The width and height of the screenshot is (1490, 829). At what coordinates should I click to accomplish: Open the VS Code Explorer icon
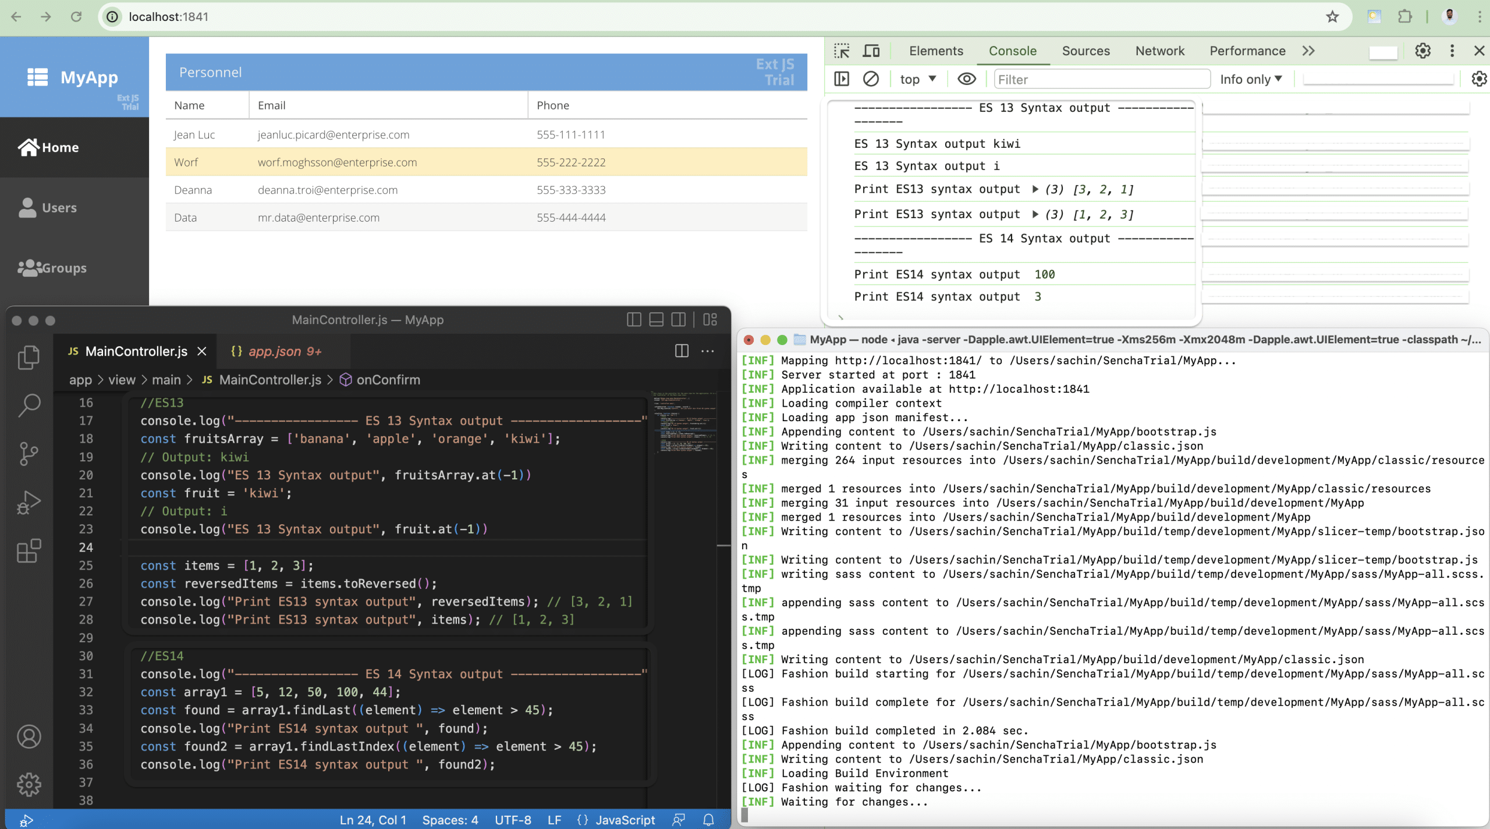pyautogui.click(x=29, y=357)
